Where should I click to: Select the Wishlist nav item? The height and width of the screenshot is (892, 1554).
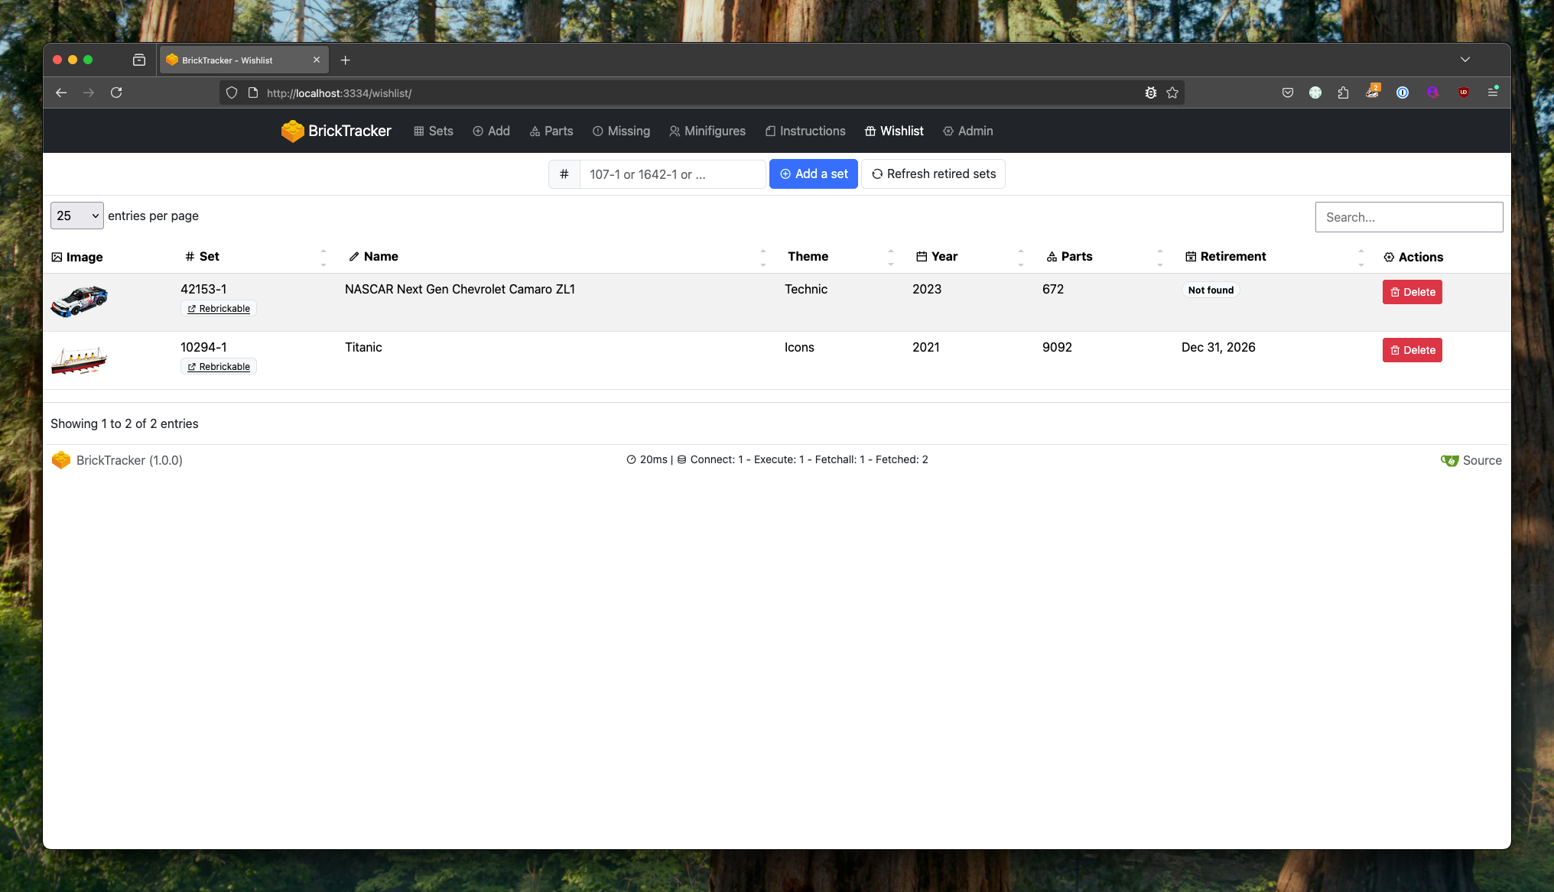pyautogui.click(x=894, y=131)
